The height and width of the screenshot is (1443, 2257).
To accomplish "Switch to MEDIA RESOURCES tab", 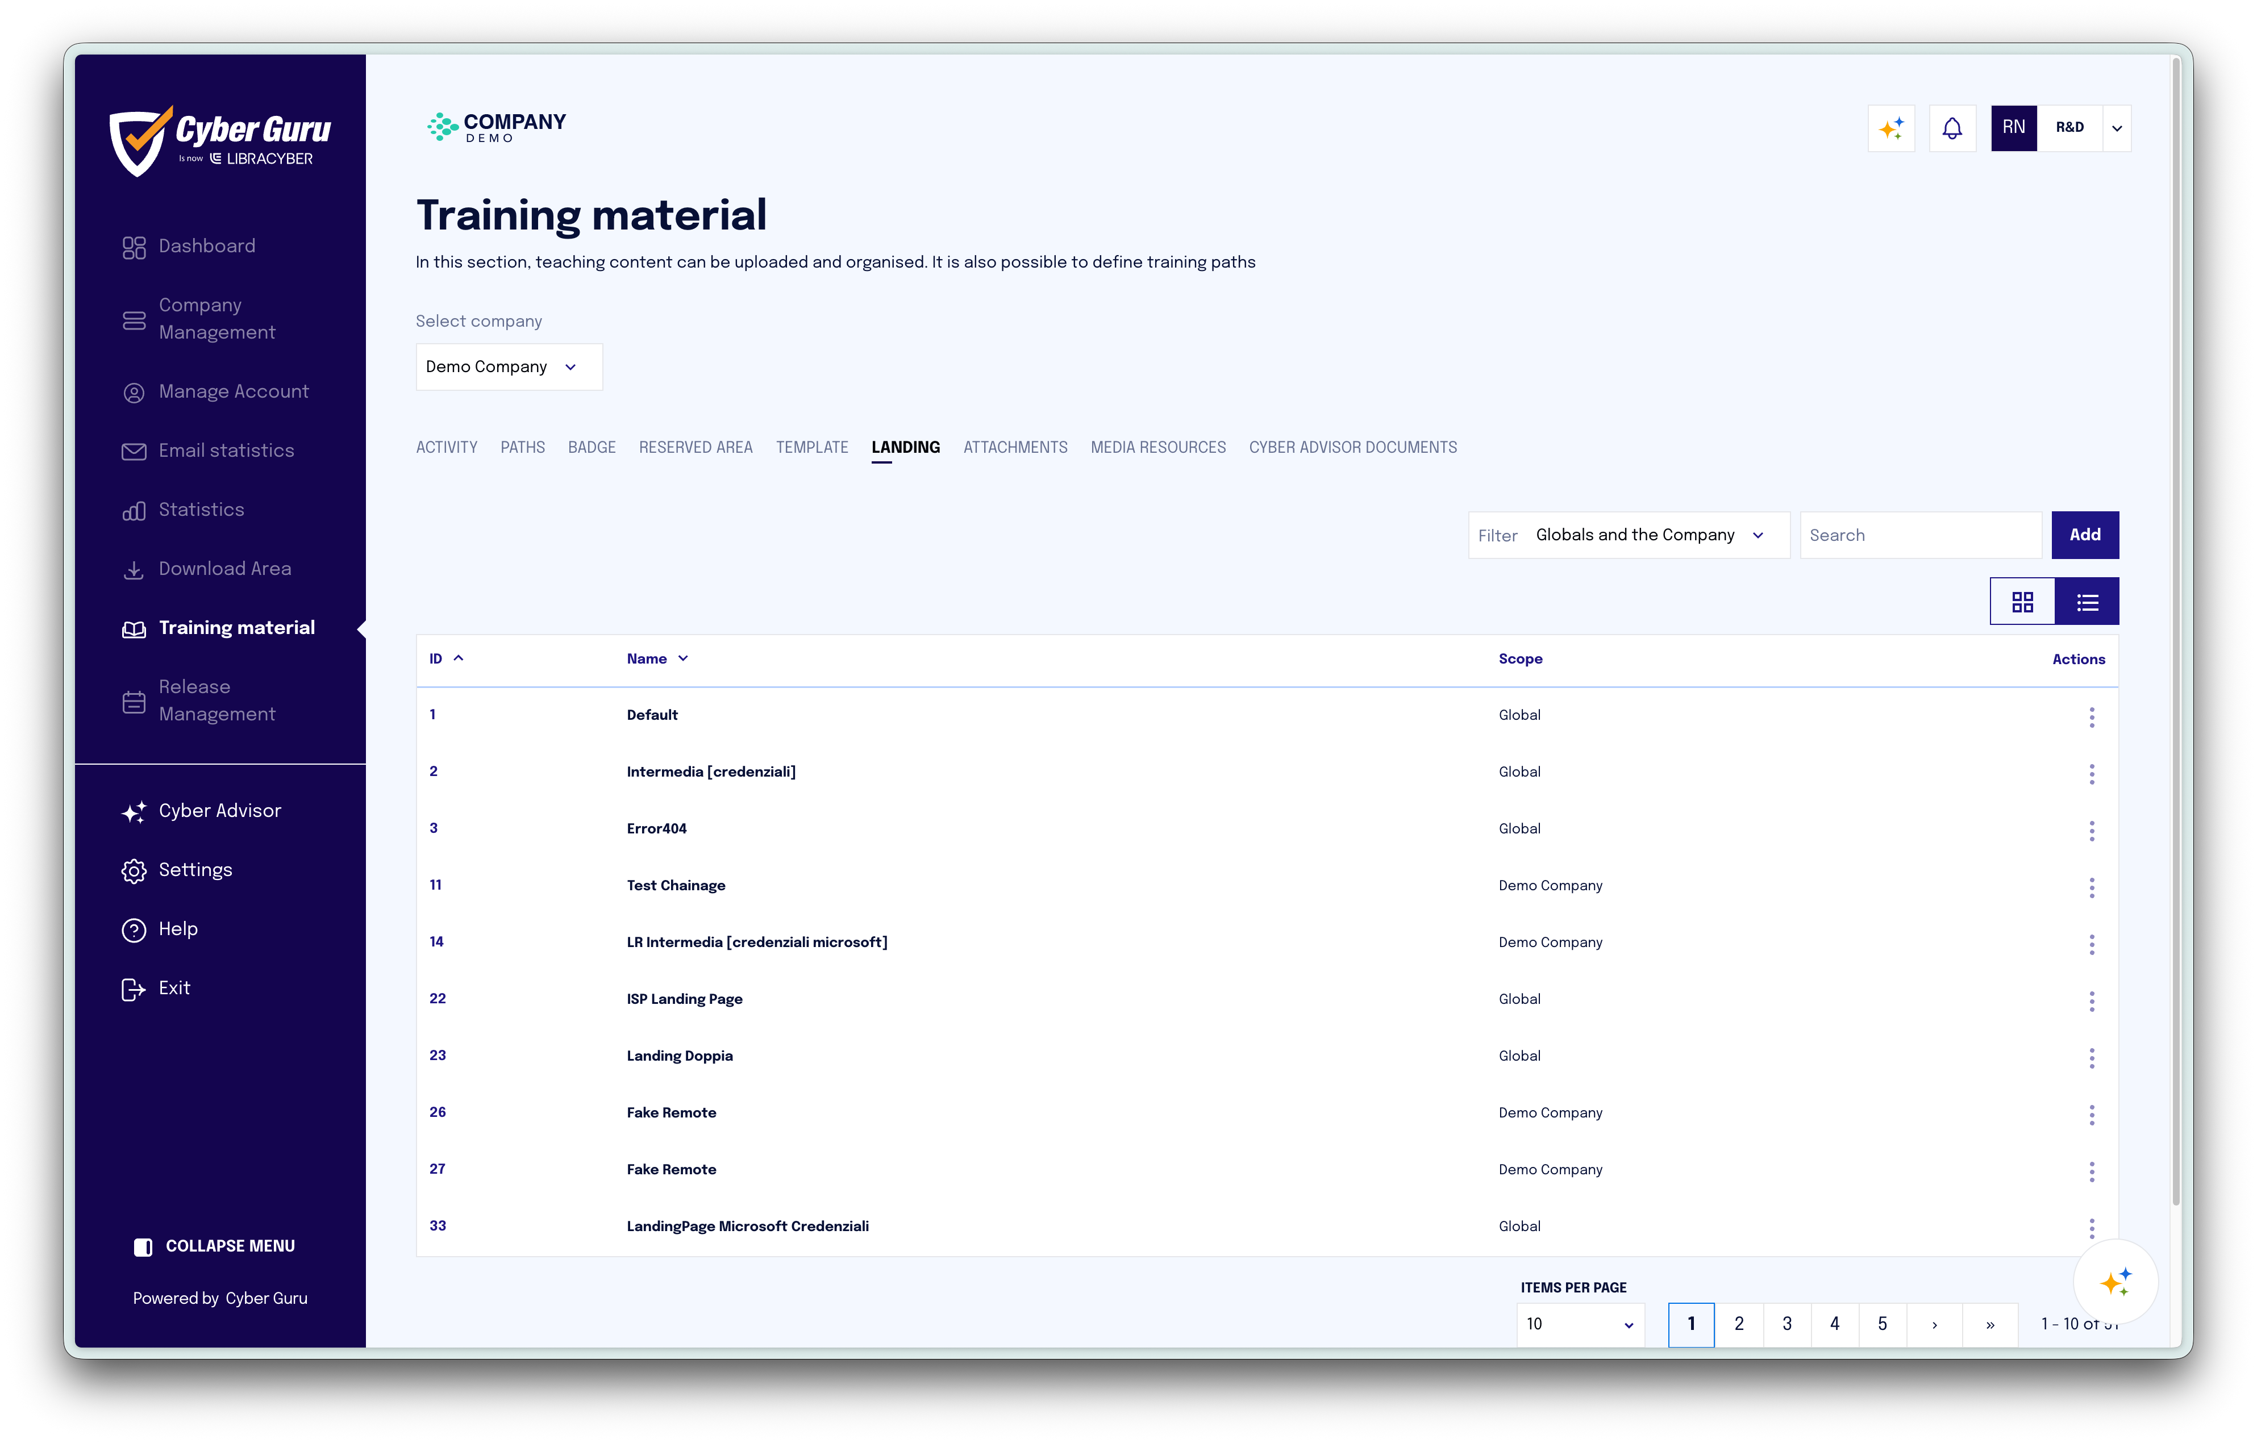I will [1157, 448].
